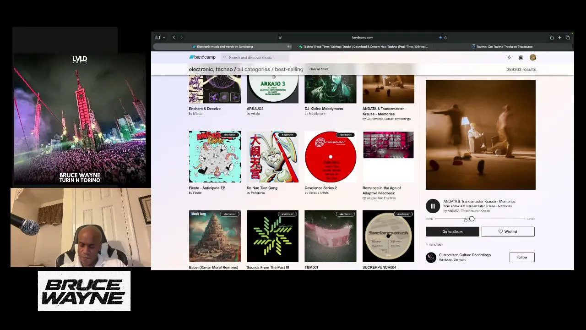Screen dimensions: 586x330
Task: Click artist name 'by Polygonia'
Action: [x=256, y=193]
